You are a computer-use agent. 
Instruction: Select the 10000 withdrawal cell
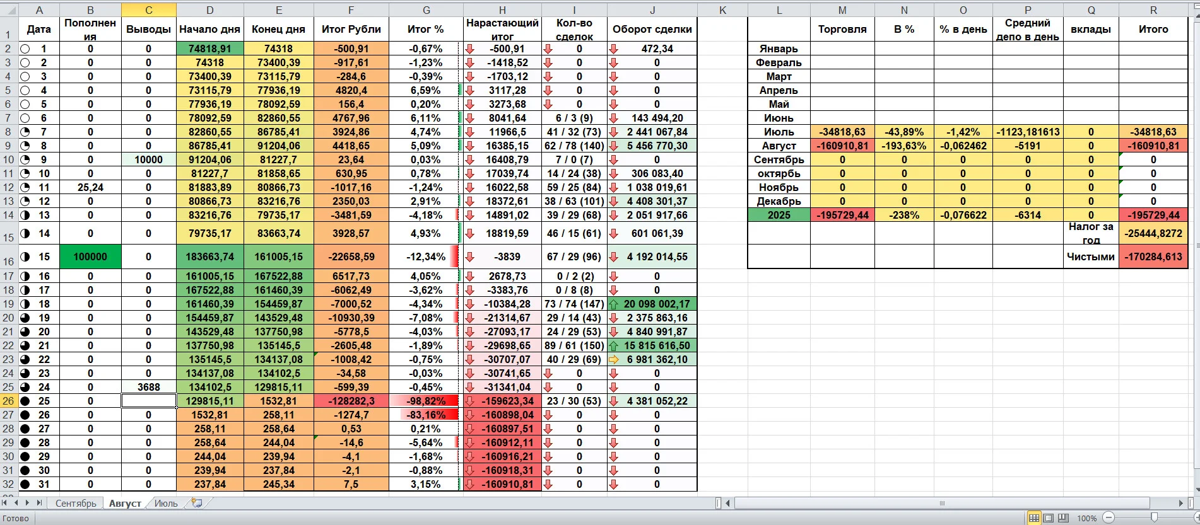point(148,159)
